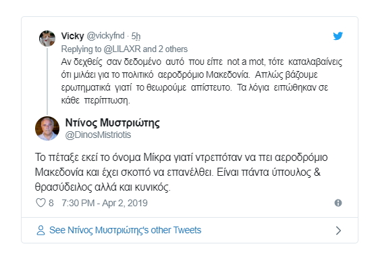This screenshot has height=259, width=376.
Task: Open Vicky's display name link
Action: [72, 36]
